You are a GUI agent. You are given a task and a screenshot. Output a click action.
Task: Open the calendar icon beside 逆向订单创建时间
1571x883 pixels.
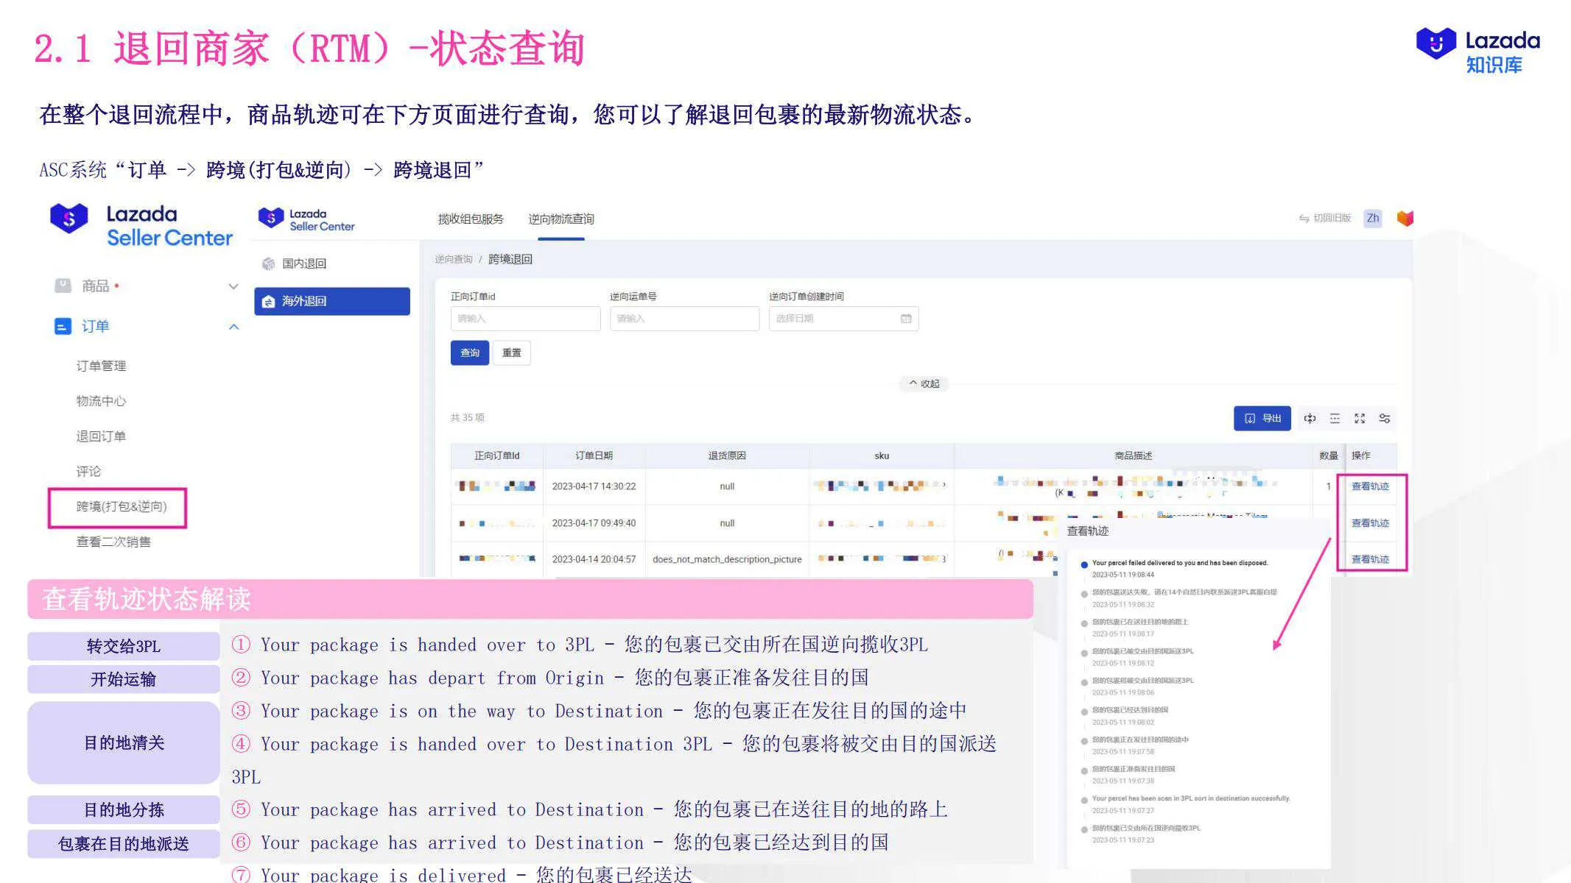click(908, 319)
